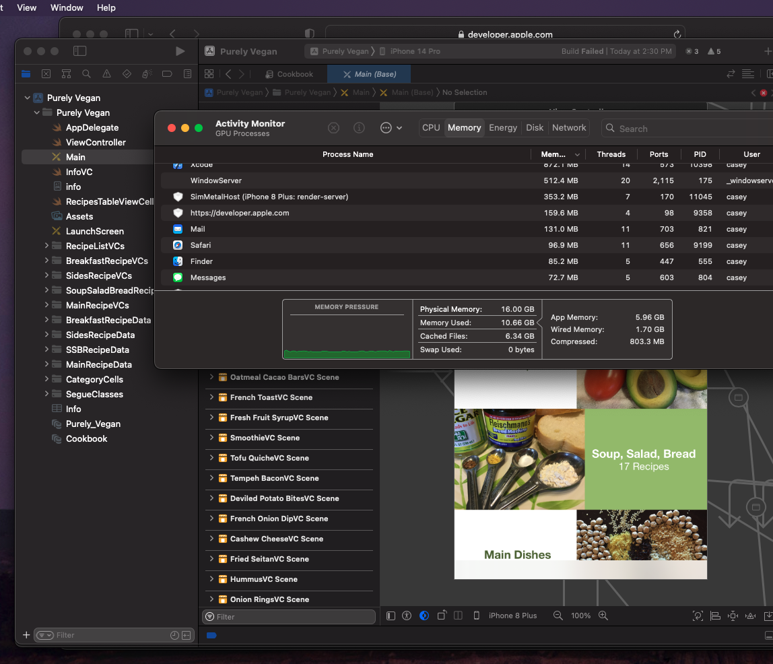Select the ViewController file
Viewport: 773px width, 664px height.
pos(96,142)
